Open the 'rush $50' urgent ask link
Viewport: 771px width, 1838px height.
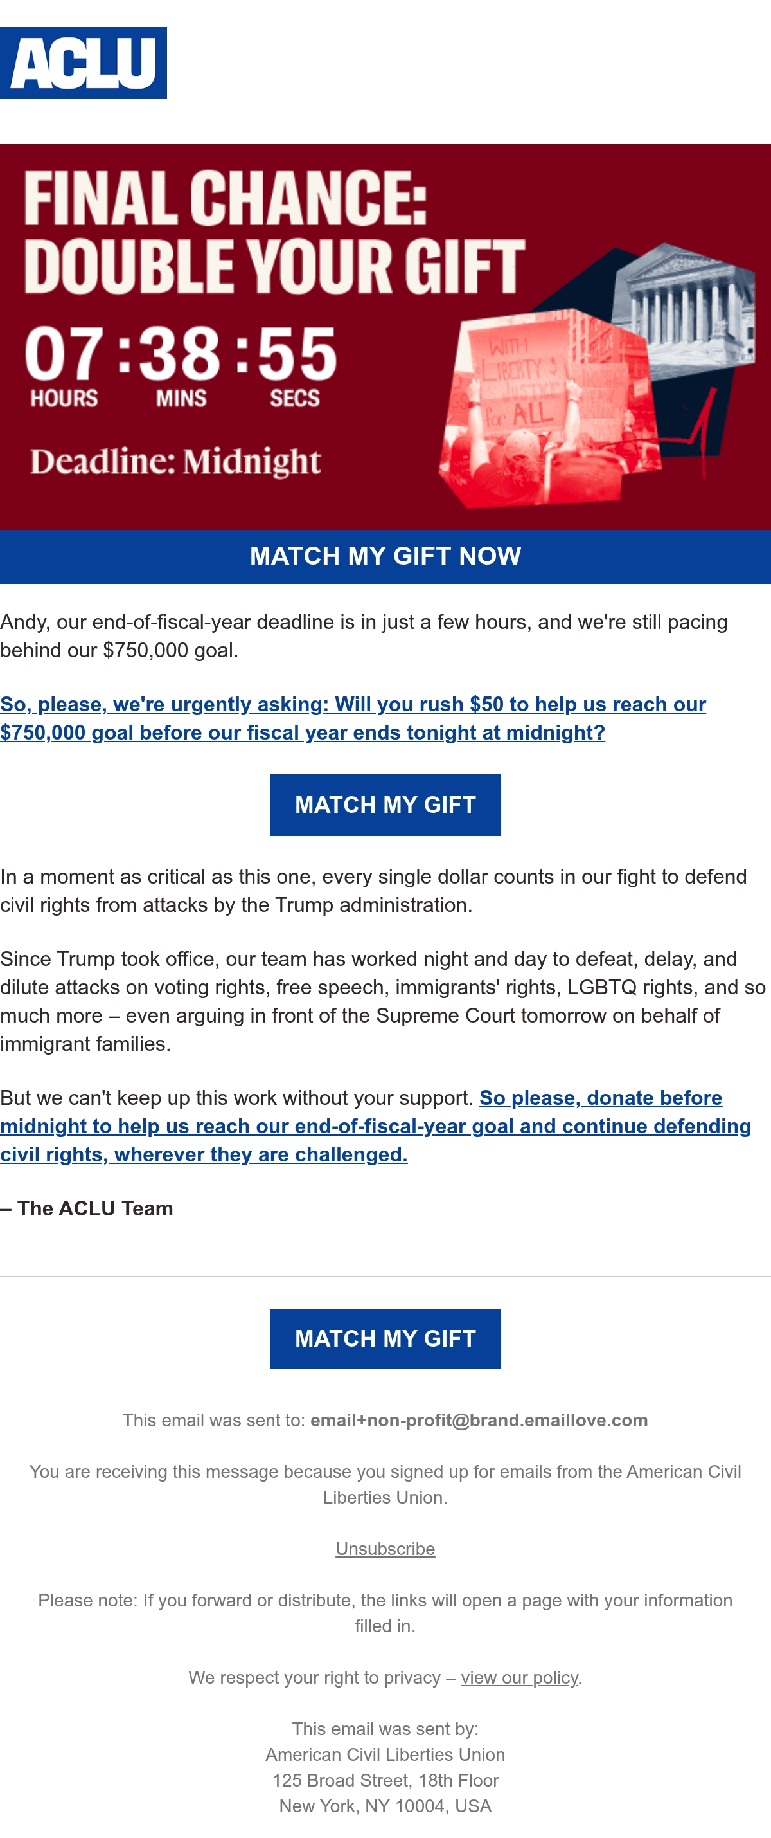[x=353, y=718]
